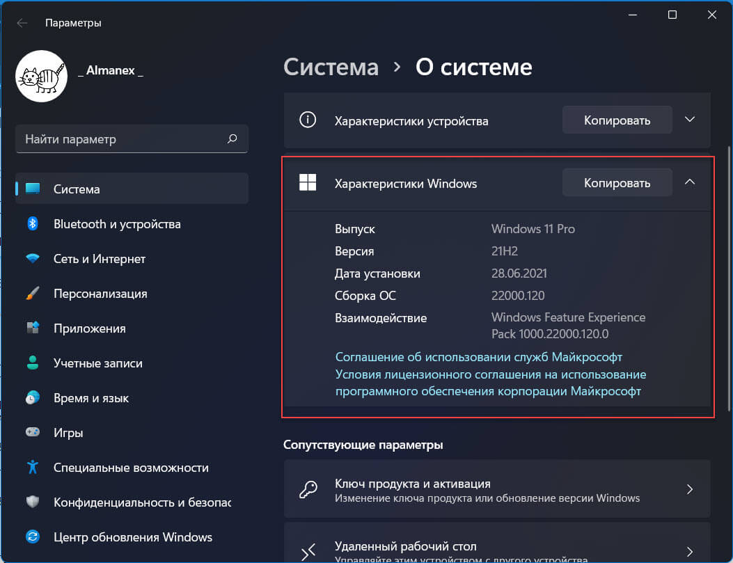Click the Система breadcrumb link
The image size is (733, 563).
point(331,68)
